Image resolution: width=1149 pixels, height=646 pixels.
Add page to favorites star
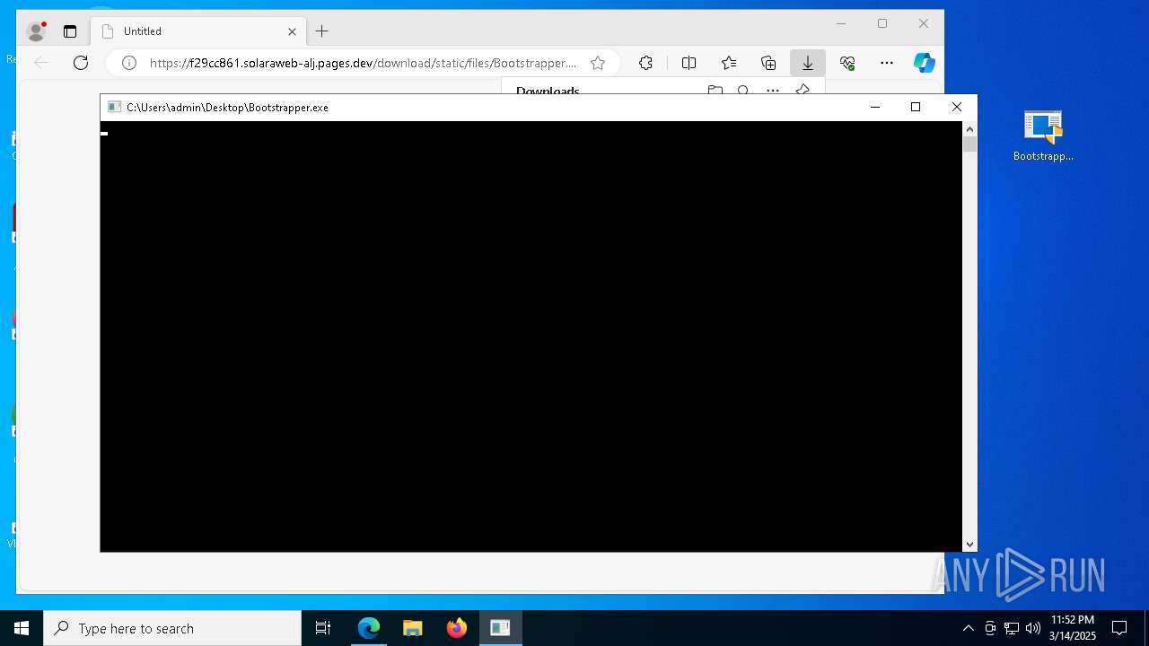[598, 63]
